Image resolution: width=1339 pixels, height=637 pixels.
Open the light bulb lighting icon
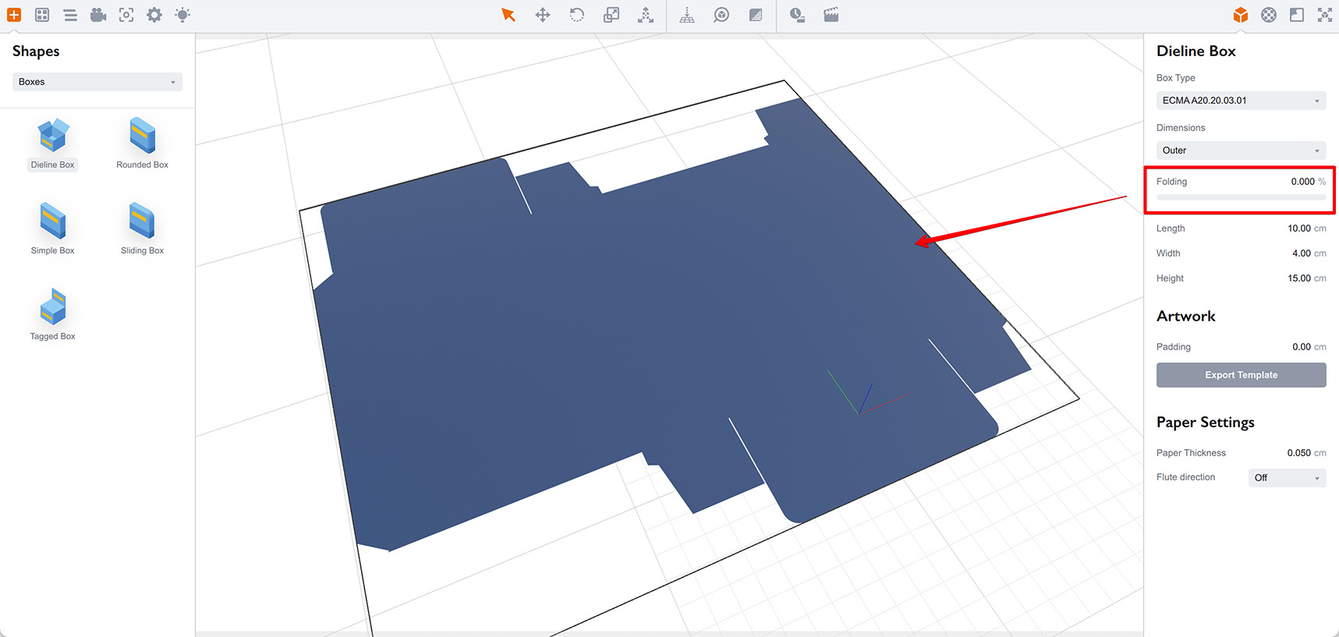coord(182,15)
